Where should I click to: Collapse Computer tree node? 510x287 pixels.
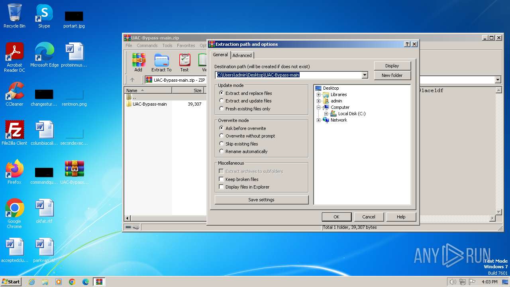tap(318, 107)
